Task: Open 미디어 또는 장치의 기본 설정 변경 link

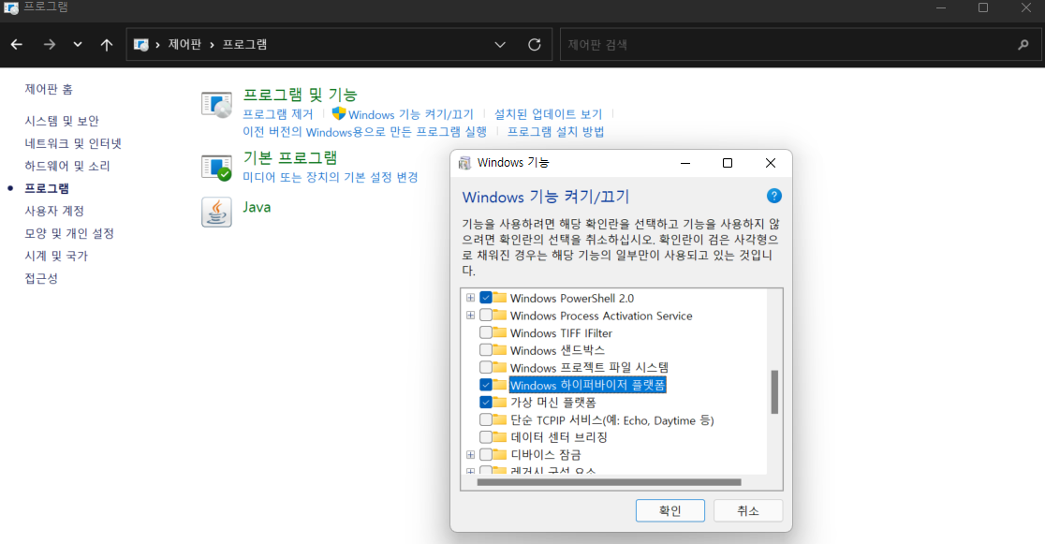Action: [x=330, y=177]
